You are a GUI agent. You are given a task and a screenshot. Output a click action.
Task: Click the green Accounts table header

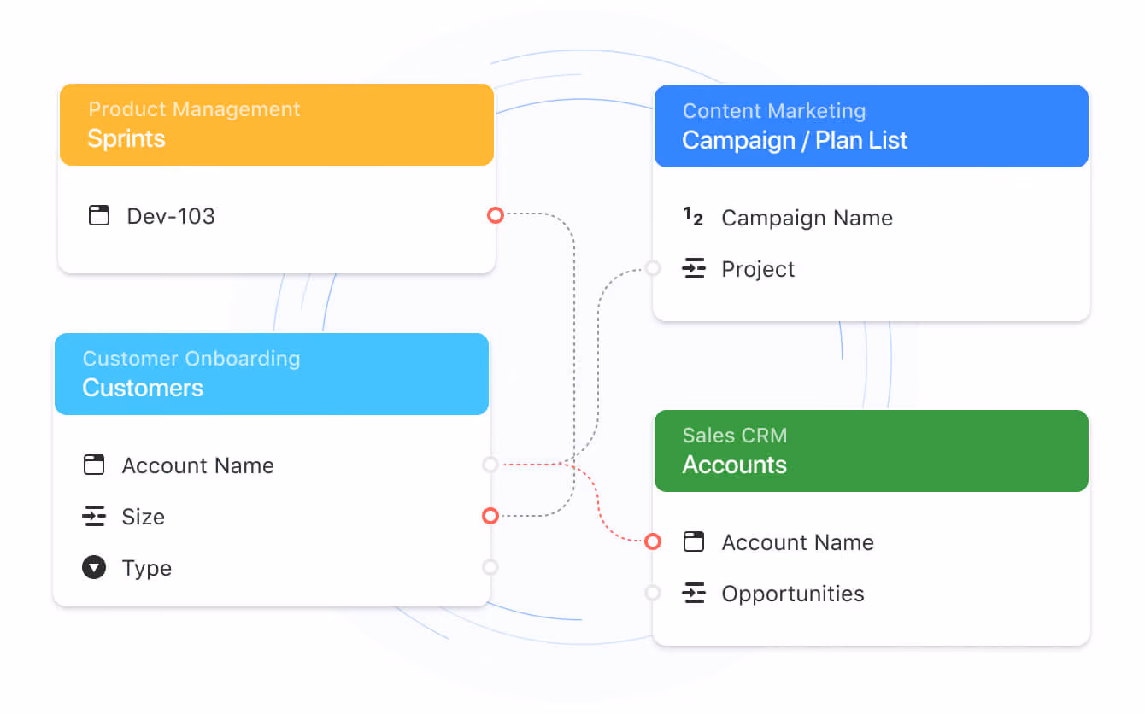coord(872,451)
